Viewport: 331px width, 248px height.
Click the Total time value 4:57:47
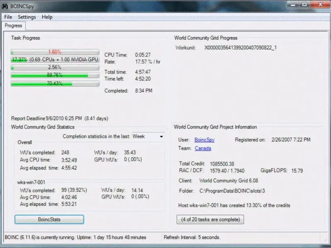[143, 72]
